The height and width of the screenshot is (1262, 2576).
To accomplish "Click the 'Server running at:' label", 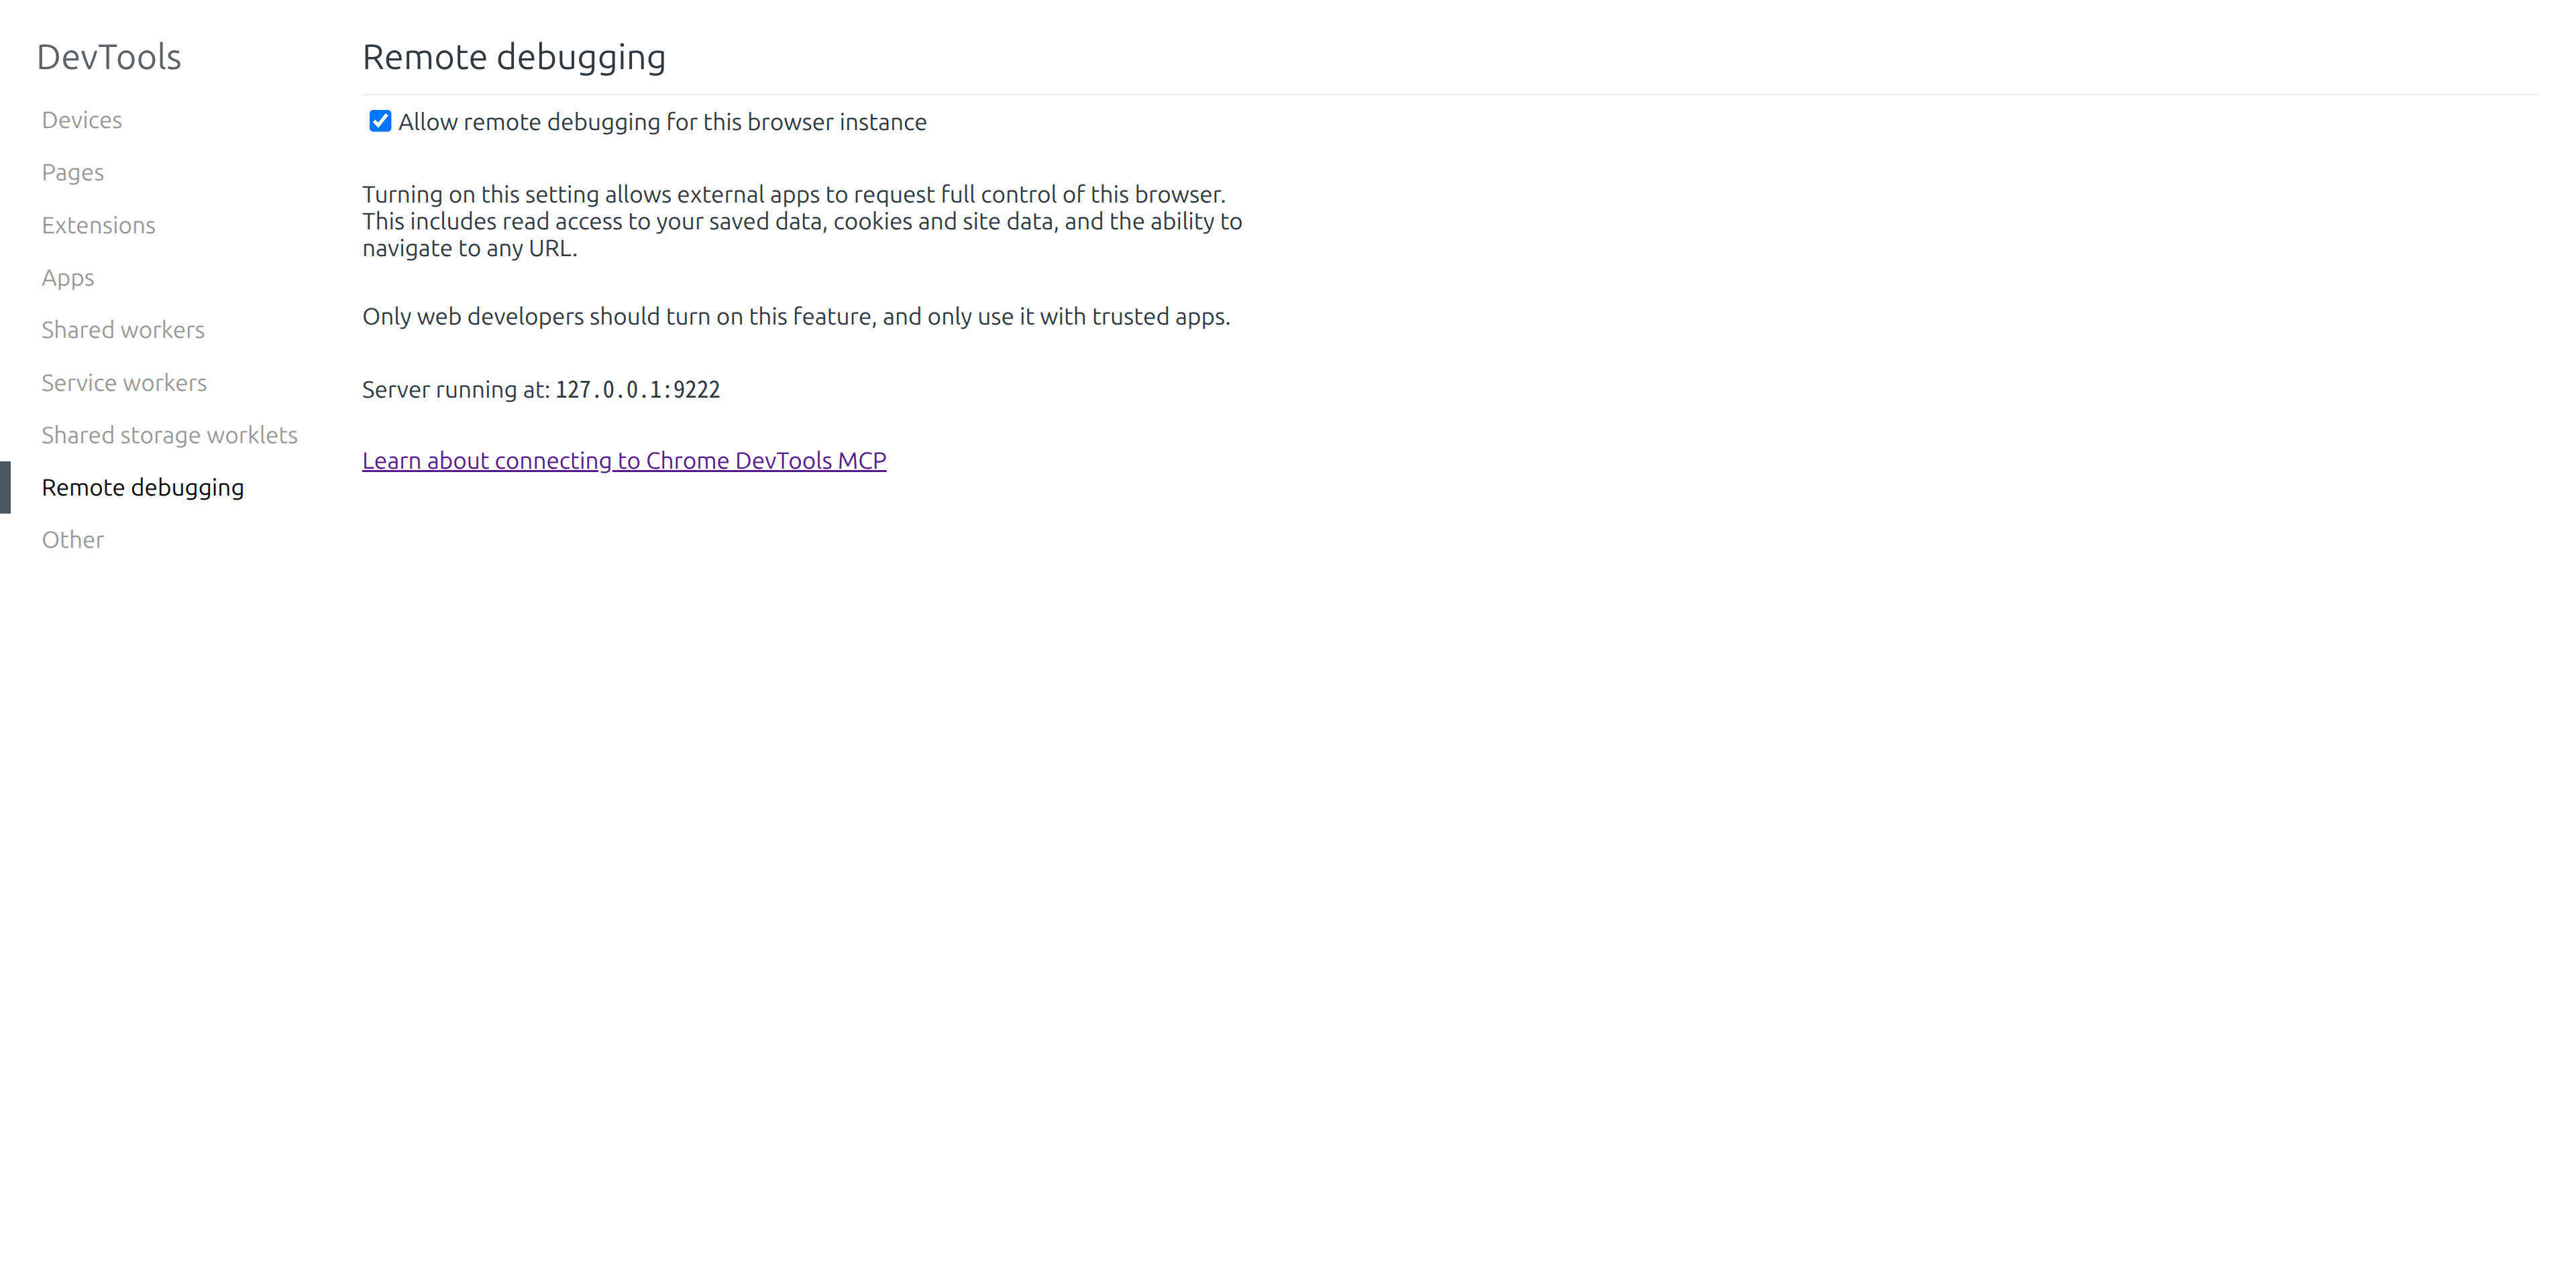I will tap(456, 390).
